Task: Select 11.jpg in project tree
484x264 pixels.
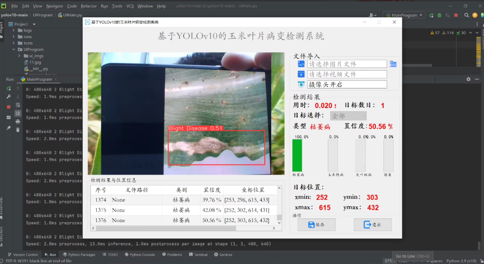Action: coord(33,62)
